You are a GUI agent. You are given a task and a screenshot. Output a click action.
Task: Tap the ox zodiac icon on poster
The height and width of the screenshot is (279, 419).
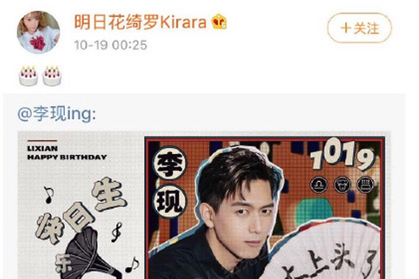click(x=342, y=184)
